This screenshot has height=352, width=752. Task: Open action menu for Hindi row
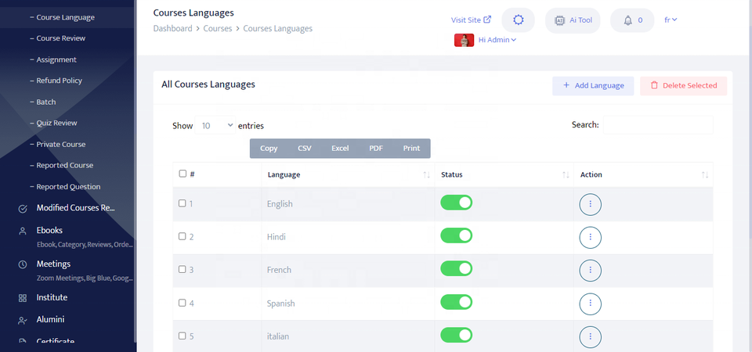[591, 237]
